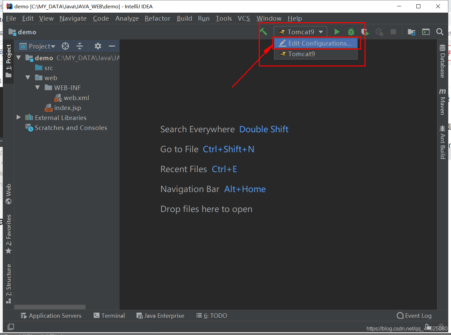
Task: Run with Coverage shield icon
Action: pos(365,32)
